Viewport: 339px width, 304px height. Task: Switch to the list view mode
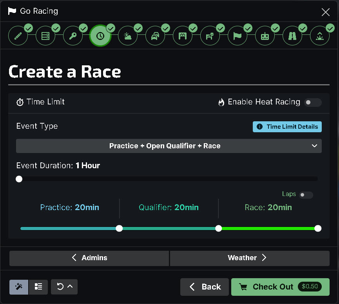click(x=38, y=287)
